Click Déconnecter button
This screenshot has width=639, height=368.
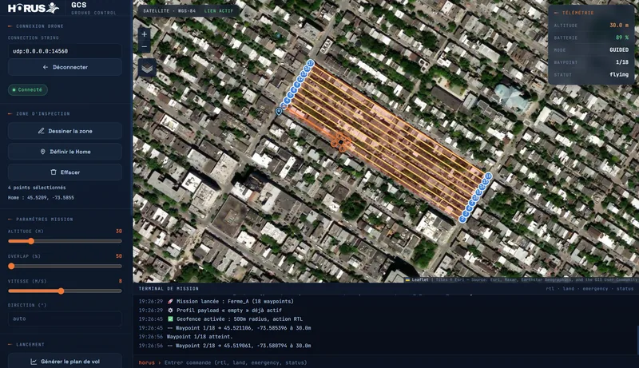pos(65,67)
